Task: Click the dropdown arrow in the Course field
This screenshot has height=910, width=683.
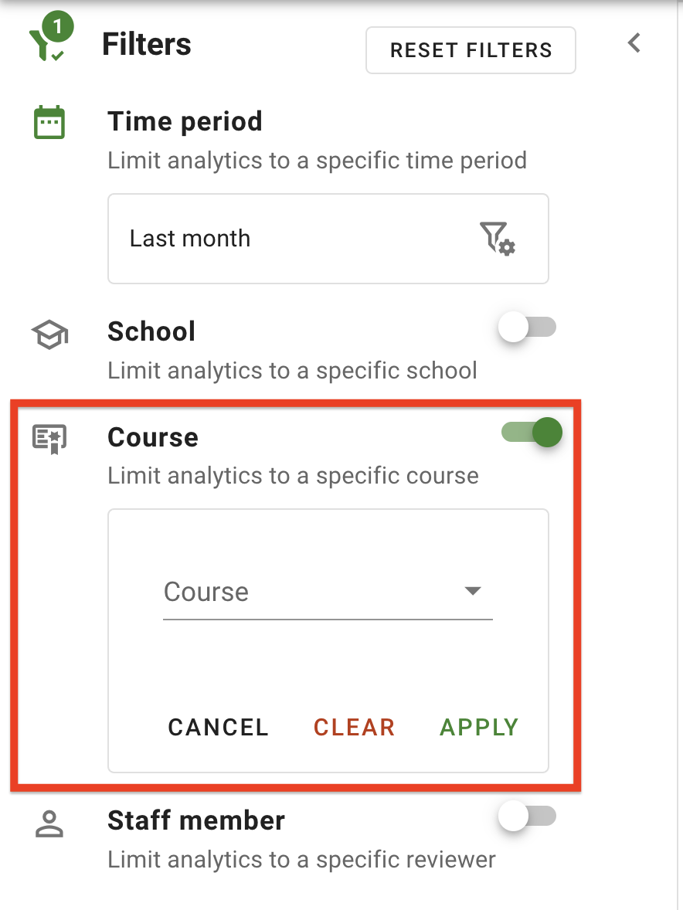Action: [x=472, y=592]
